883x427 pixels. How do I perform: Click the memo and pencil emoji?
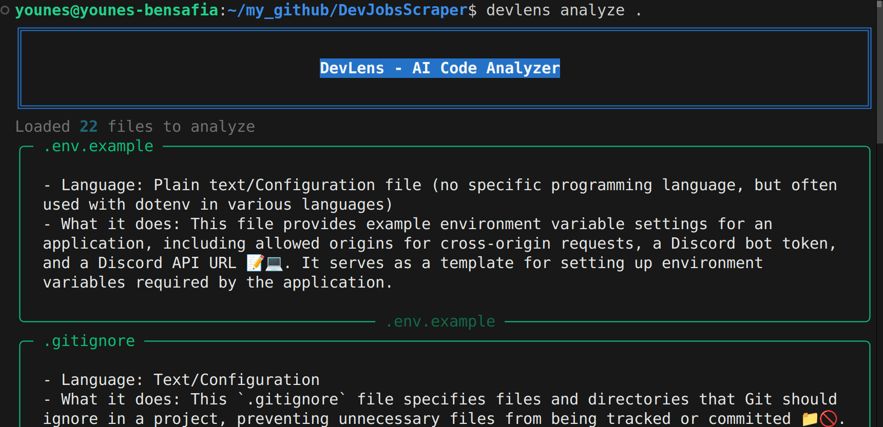coord(255,263)
